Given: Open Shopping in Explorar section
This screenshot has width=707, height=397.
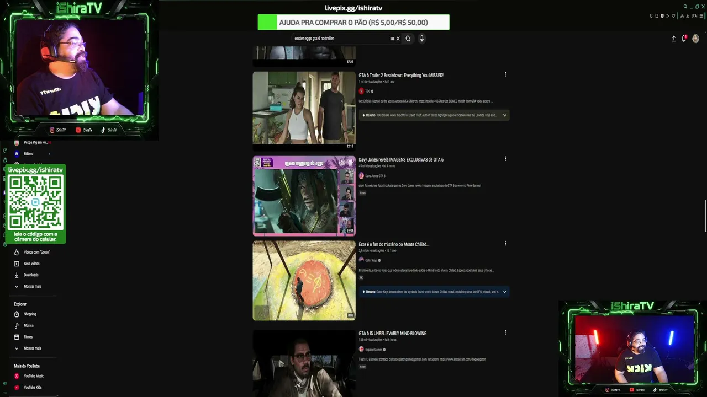Looking at the screenshot, I should (30, 314).
